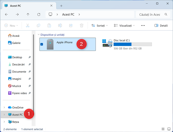This screenshot has width=173, height=132.
Task: Select the Acest PC tab
Action: click(29, 6)
